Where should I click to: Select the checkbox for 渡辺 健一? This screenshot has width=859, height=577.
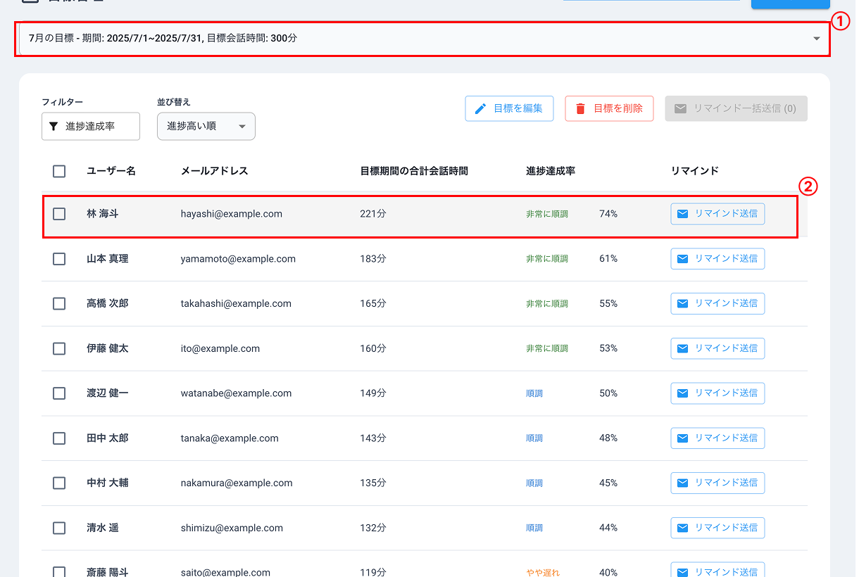pos(59,393)
